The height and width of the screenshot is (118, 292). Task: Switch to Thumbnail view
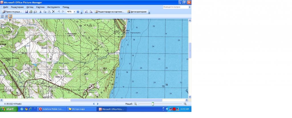coord(2,16)
